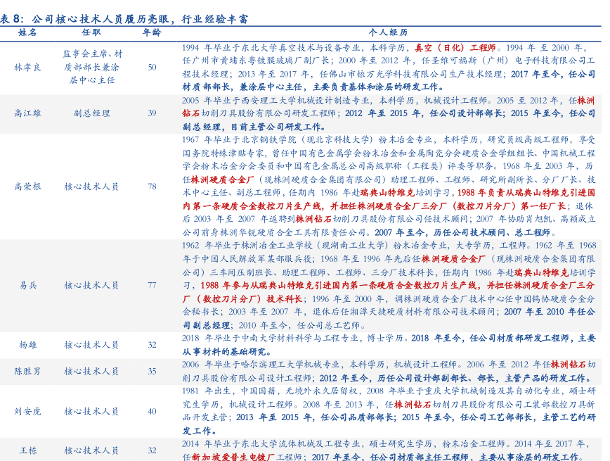Click the name cell 高江雄
Image resolution: width=610 pixels, height=461 pixels.
pyautogui.click(x=28, y=113)
